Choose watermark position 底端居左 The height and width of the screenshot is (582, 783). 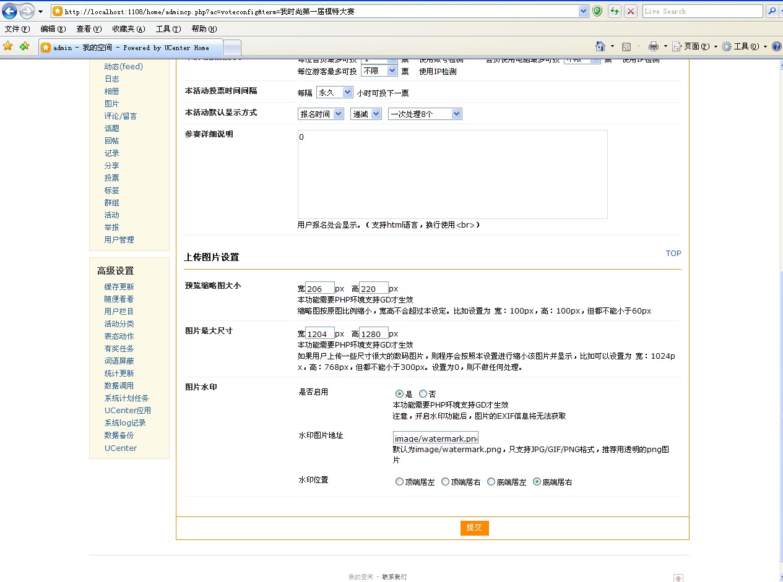click(x=491, y=482)
